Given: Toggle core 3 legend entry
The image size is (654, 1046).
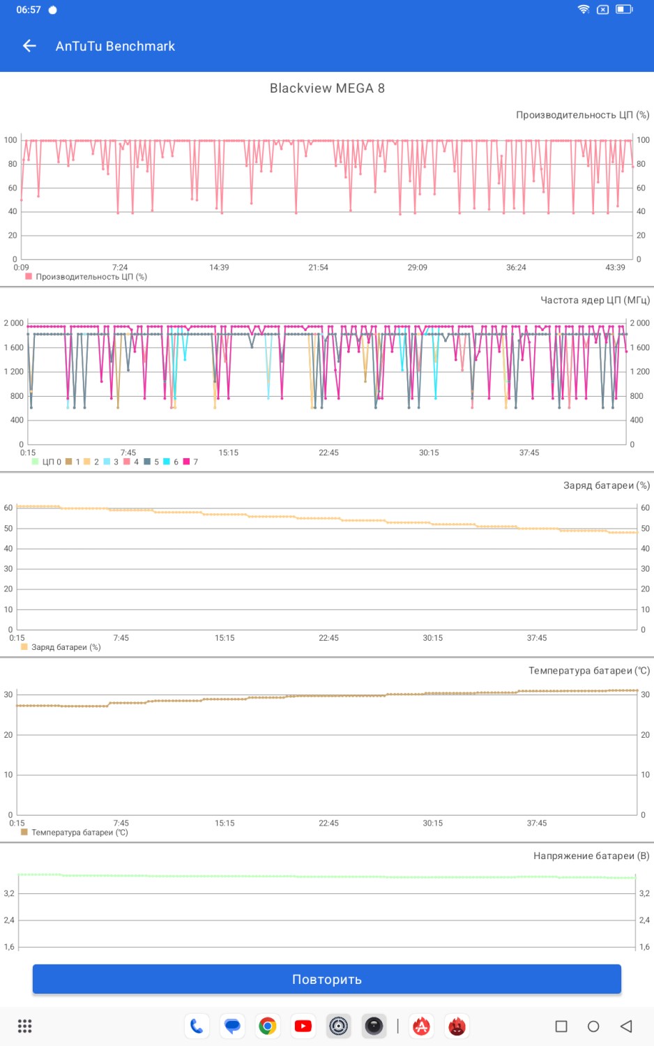Looking at the screenshot, I should pyautogui.click(x=111, y=462).
